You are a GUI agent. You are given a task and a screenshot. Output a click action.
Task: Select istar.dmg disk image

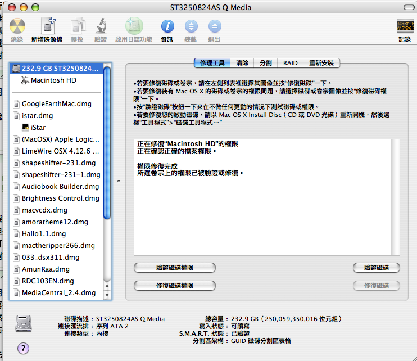point(56,116)
